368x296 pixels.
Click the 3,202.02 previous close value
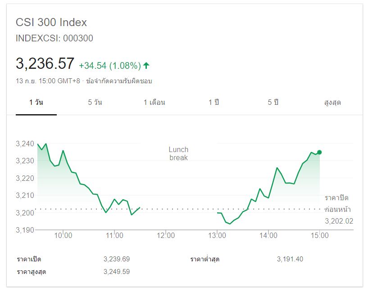339,221
